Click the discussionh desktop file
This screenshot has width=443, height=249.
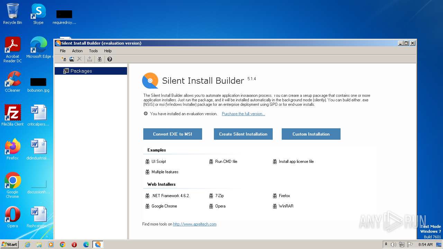(38, 186)
